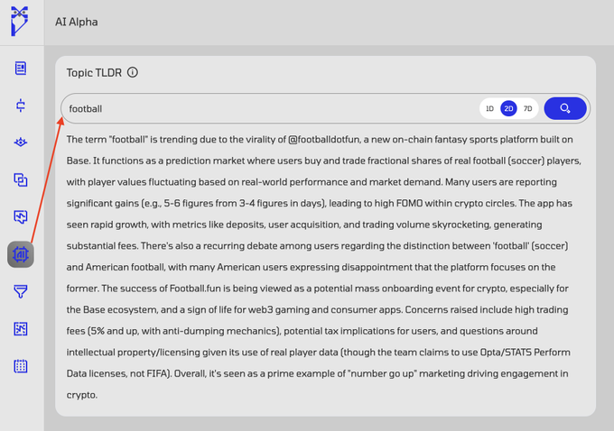This screenshot has height=431, width=614.
Task: Open the chart monitor sidebar icon
Action: coord(21,217)
